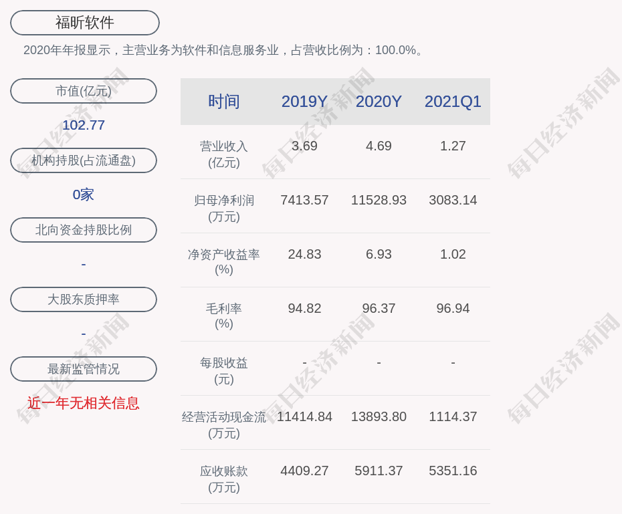The height and width of the screenshot is (514, 622).
Task: Click the 2020年年报显示 summary sentence
Action: [x=225, y=50]
